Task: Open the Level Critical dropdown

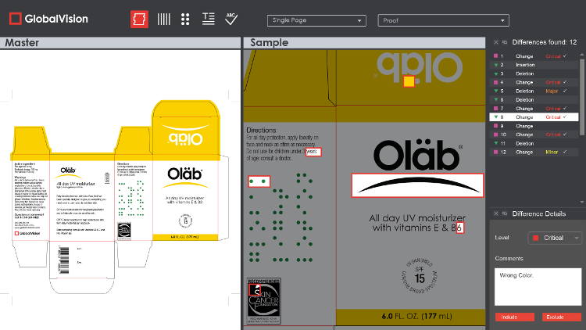Action: click(x=555, y=238)
